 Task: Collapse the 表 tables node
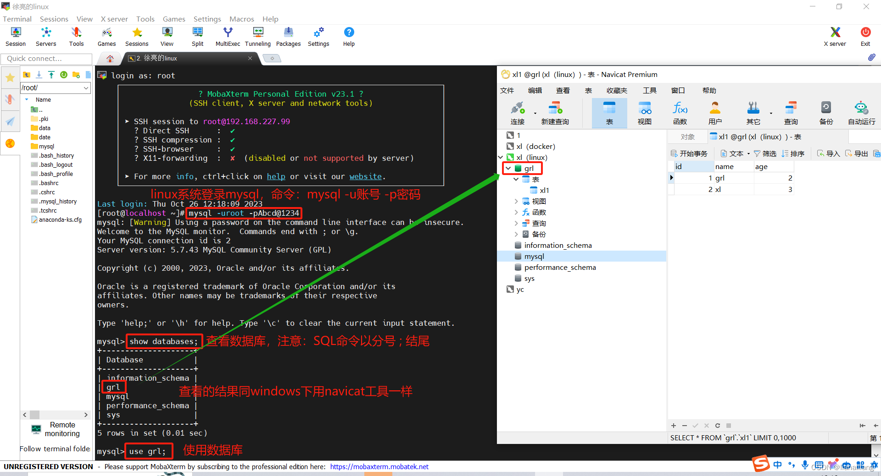click(516, 179)
